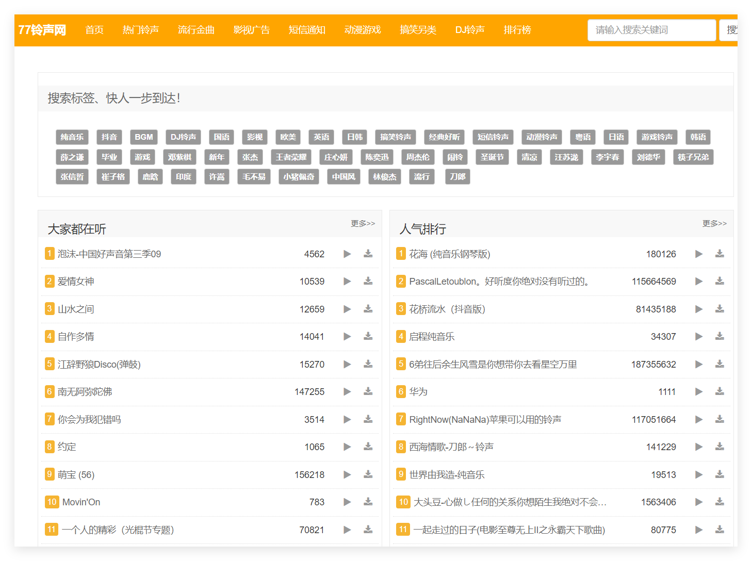Download 世界由我造-纯音乐
752x561 pixels.
720,474
